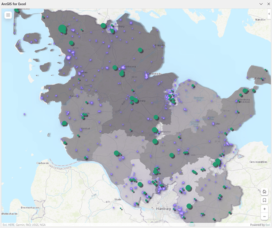The height and width of the screenshot is (228, 272).
Task: Click the Esri, HERE, Garmin attribution text
Action: 24,225
